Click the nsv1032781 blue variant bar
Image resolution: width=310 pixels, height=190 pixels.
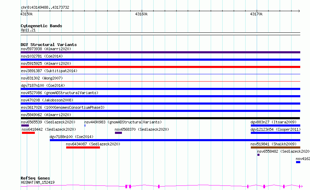pos(160,60)
